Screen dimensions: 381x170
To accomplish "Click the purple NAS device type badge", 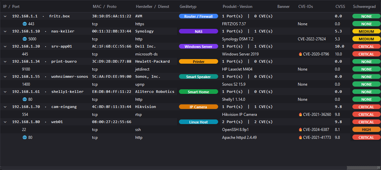I will [x=198, y=31].
